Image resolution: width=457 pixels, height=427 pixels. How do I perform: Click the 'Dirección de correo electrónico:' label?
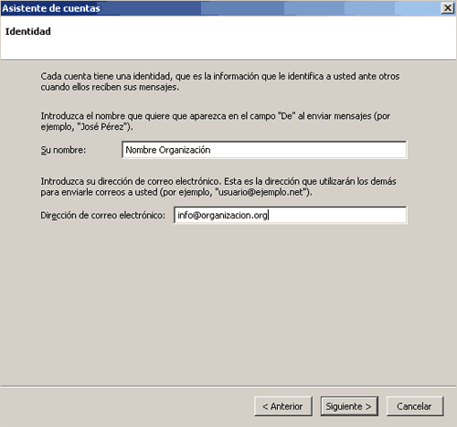click(103, 216)
